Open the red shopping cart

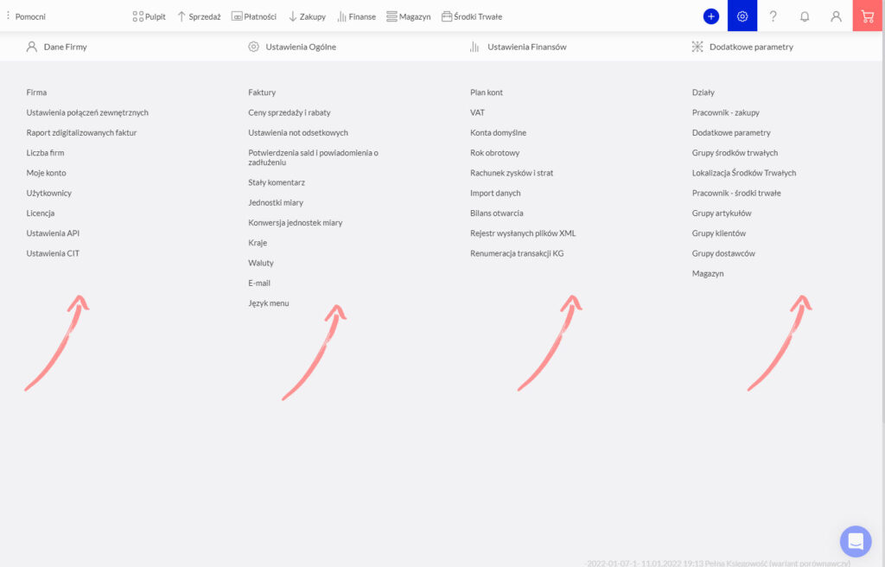(868, 16)
